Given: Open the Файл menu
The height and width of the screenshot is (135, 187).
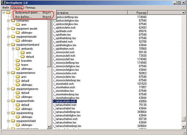Looking at the screenshot, I should coord(6,8).
